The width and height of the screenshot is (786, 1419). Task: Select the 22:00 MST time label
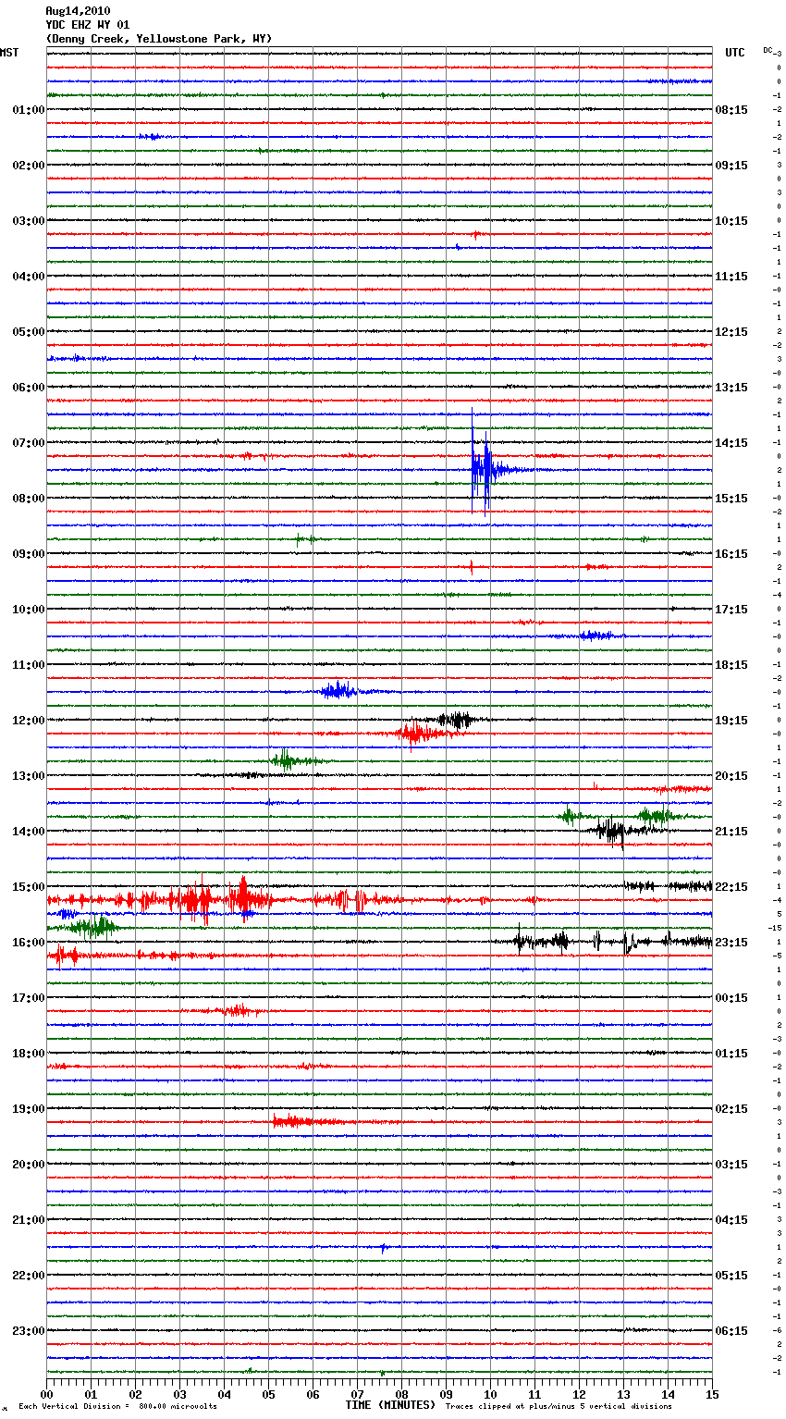[29, 1276]
